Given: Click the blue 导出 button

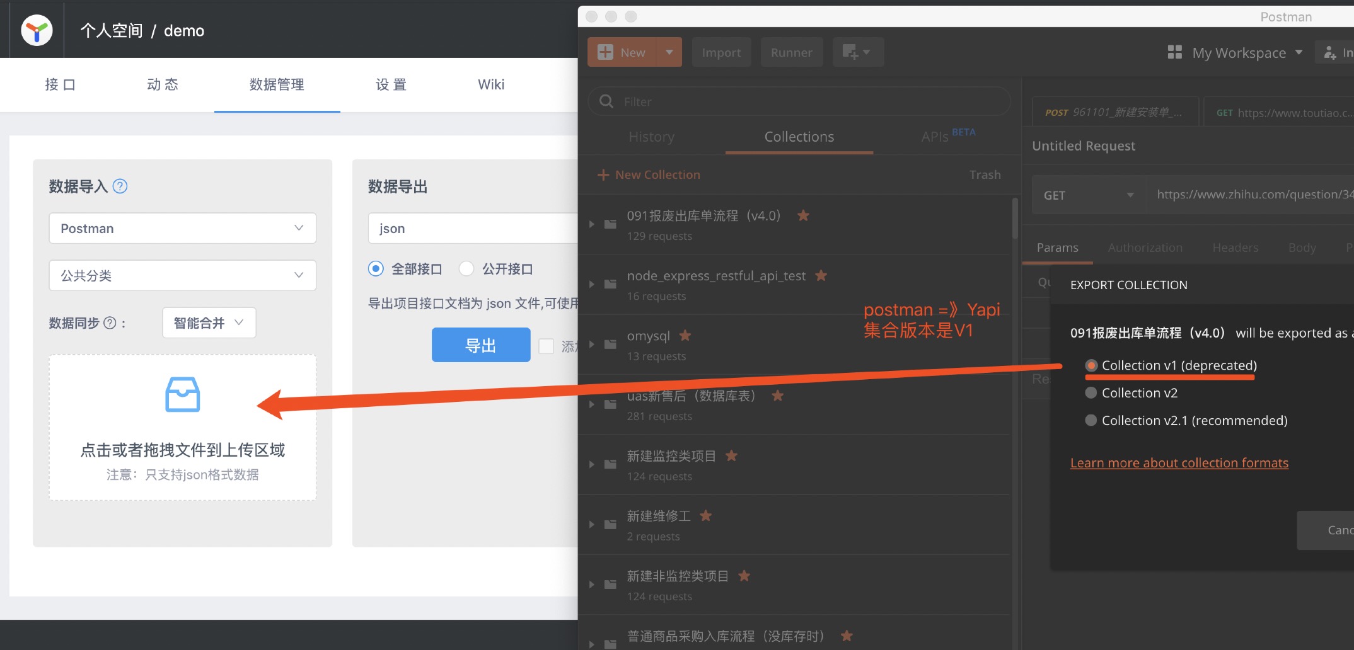Looking at the screenshot, I should tap(481, 345).
